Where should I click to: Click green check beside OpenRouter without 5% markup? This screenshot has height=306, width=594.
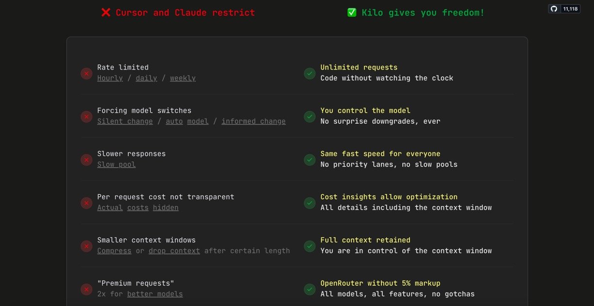click(x=310, y=289)
